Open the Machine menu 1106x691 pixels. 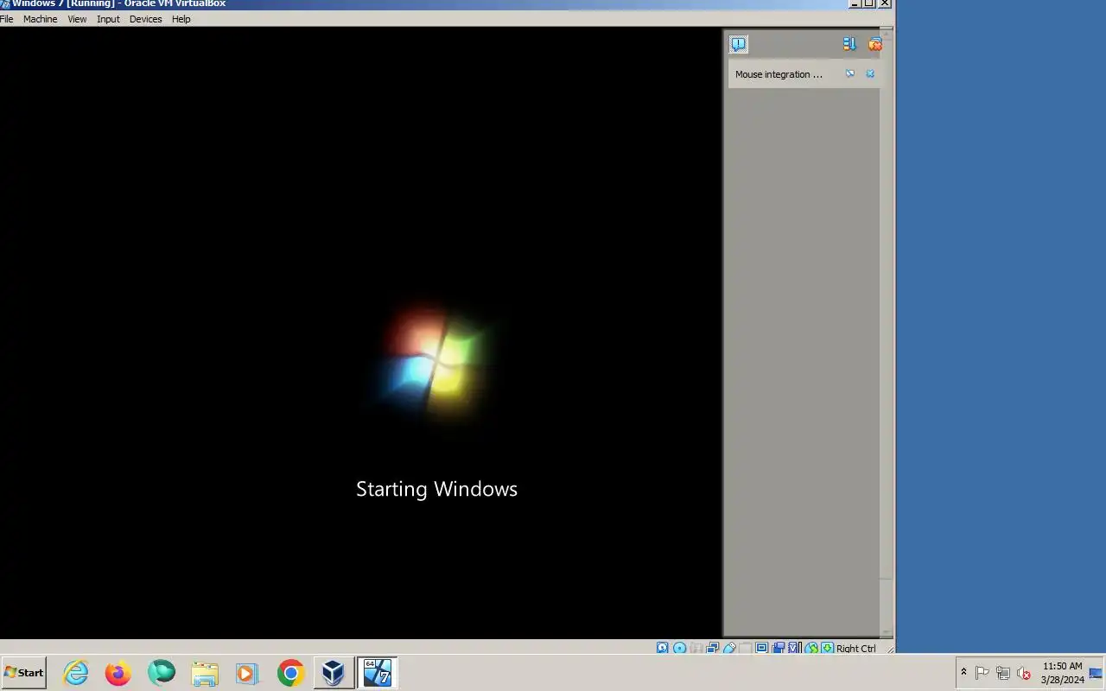click(x=40, y=19)
